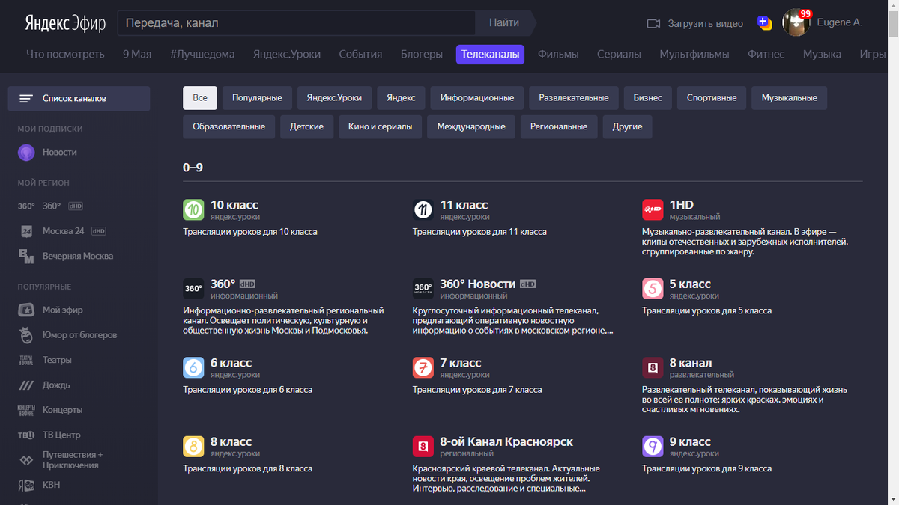Viewport: 899px width, 505px height.
Task: Click the username Eugene A.
Action: pyautogui.click(x=841, y=23)
